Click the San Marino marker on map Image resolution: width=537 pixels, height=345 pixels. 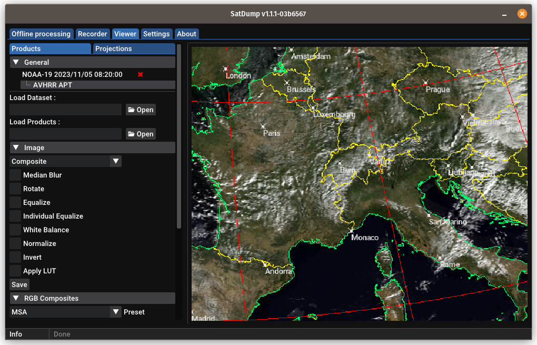pyautogui.click(x=429, y=215)
